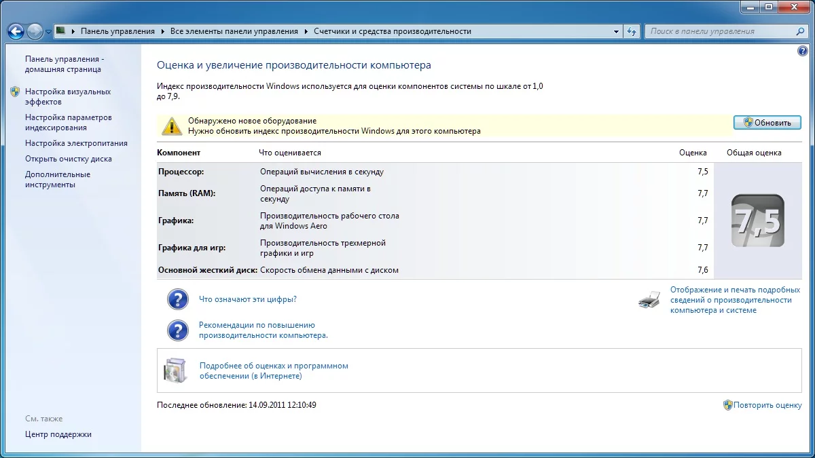Click question icon beside 'Рекомендации по повышению'
The width and height of the screenshot is (815, 458).
pos(177,330)
